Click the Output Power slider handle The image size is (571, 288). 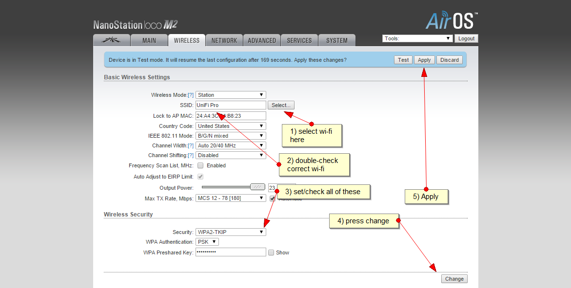tap(257, 187)
